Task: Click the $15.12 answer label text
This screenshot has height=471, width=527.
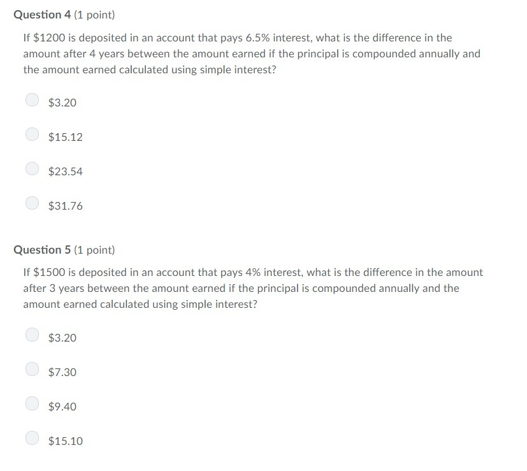Action: [65, 137]
